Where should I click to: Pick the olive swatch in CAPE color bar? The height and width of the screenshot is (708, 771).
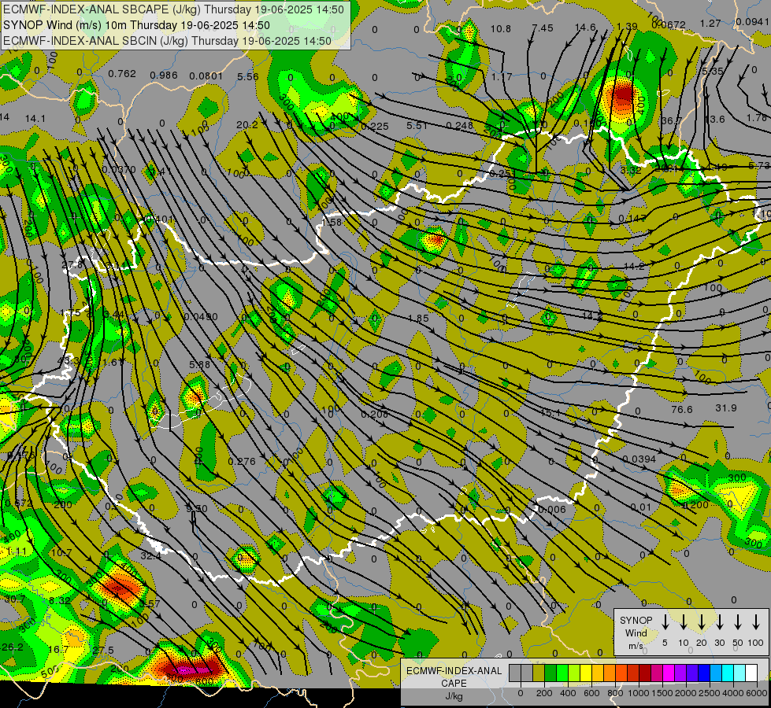539,673
